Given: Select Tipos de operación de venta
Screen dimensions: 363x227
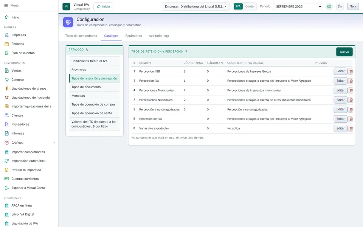Looking at the screenshot, I should pyautogui.click(x=95, y=113).
